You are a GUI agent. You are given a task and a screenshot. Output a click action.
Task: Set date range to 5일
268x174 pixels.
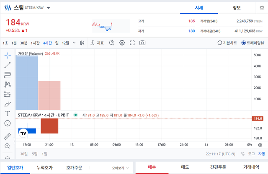point(34,154)
